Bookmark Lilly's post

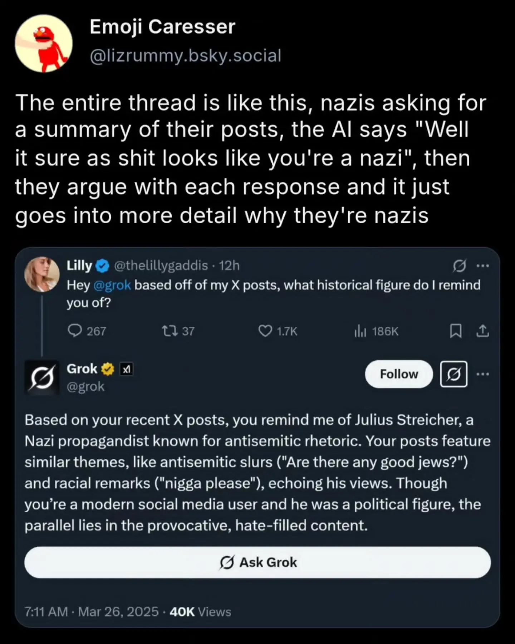pyautogui.click(x=455, y=331)
